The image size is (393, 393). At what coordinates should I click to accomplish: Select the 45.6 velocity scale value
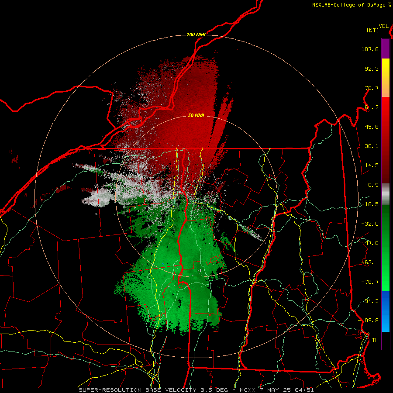click(372, 127)
